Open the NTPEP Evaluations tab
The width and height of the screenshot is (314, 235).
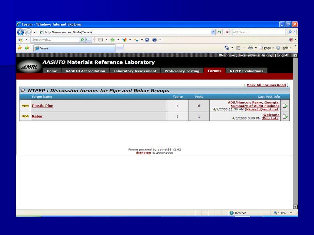pyautogui.click(x=247, y=71)
